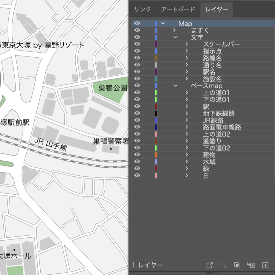The height and width of the screenshot is (275, 275).
Task: Click the orange color bar of 建物
Action: point(156,155)
